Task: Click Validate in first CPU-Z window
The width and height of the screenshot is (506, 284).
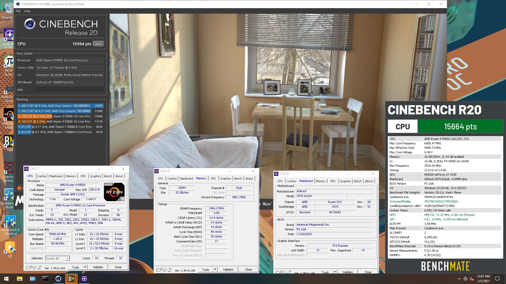Action: [x=98, y=267]
